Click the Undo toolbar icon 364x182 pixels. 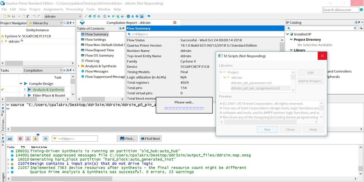click(x=34, y=16)
